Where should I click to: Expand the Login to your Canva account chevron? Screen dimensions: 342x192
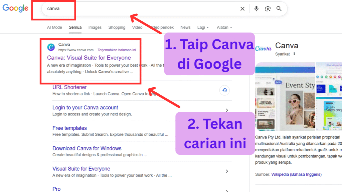coord(227,110)
